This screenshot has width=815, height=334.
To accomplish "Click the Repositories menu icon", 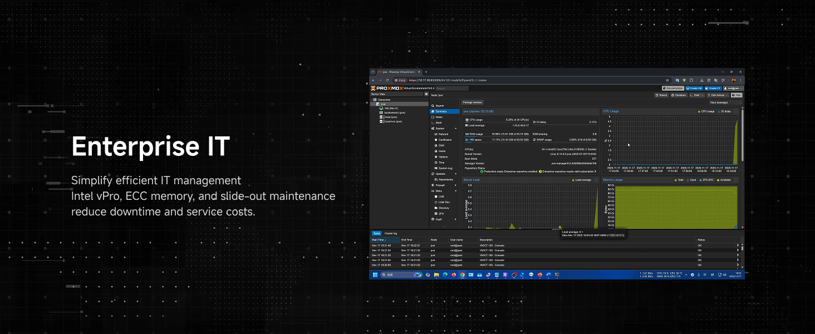I will click(435, 180).
